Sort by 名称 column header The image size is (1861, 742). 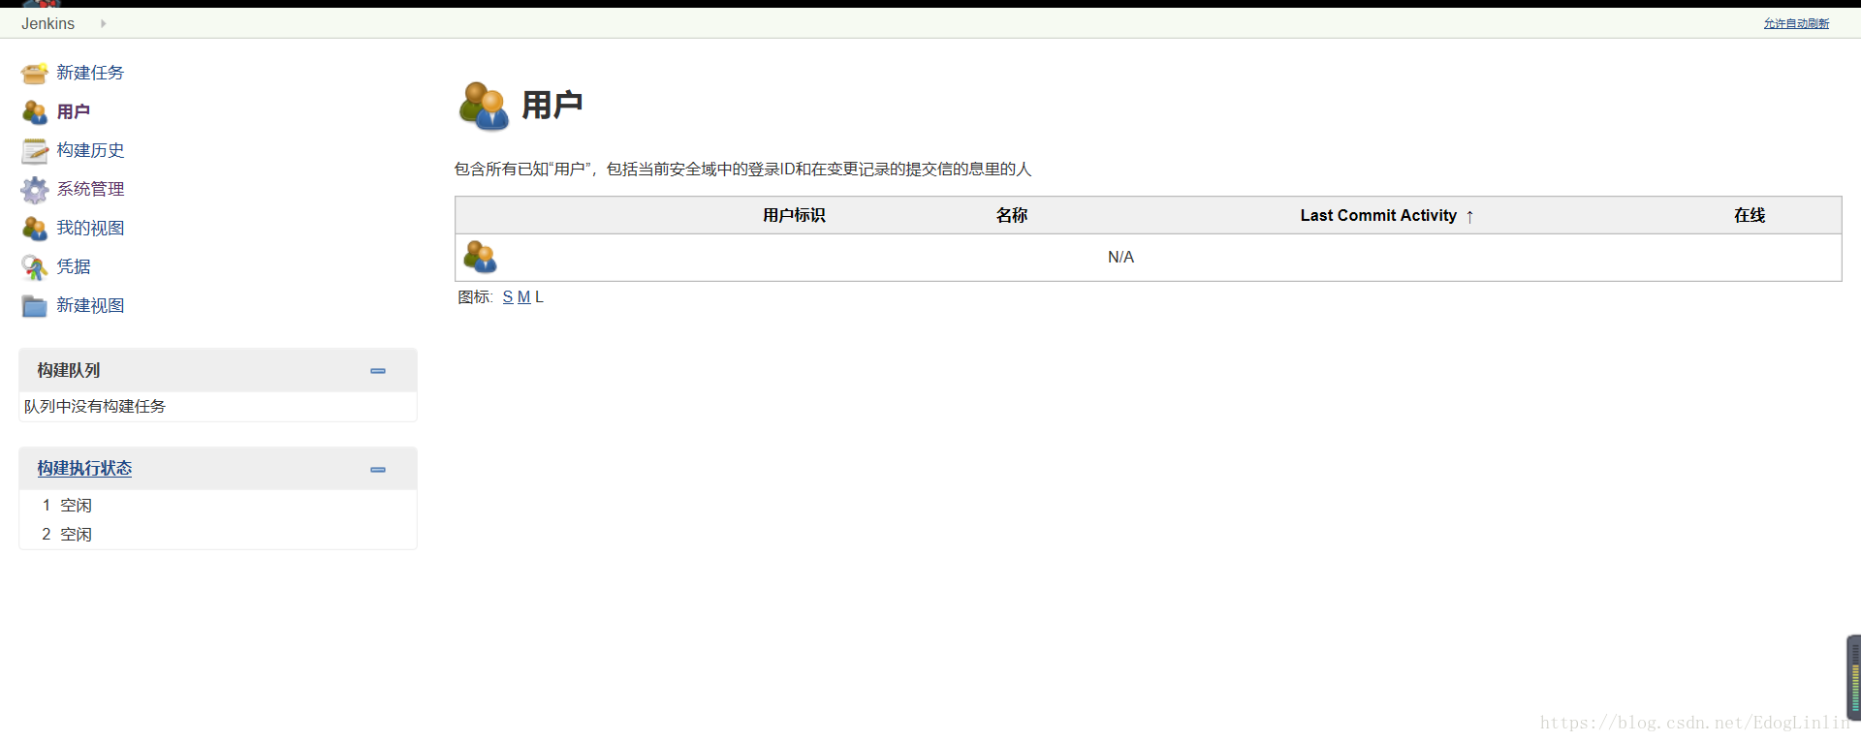pyautogui.click(x=1012, y=215)
